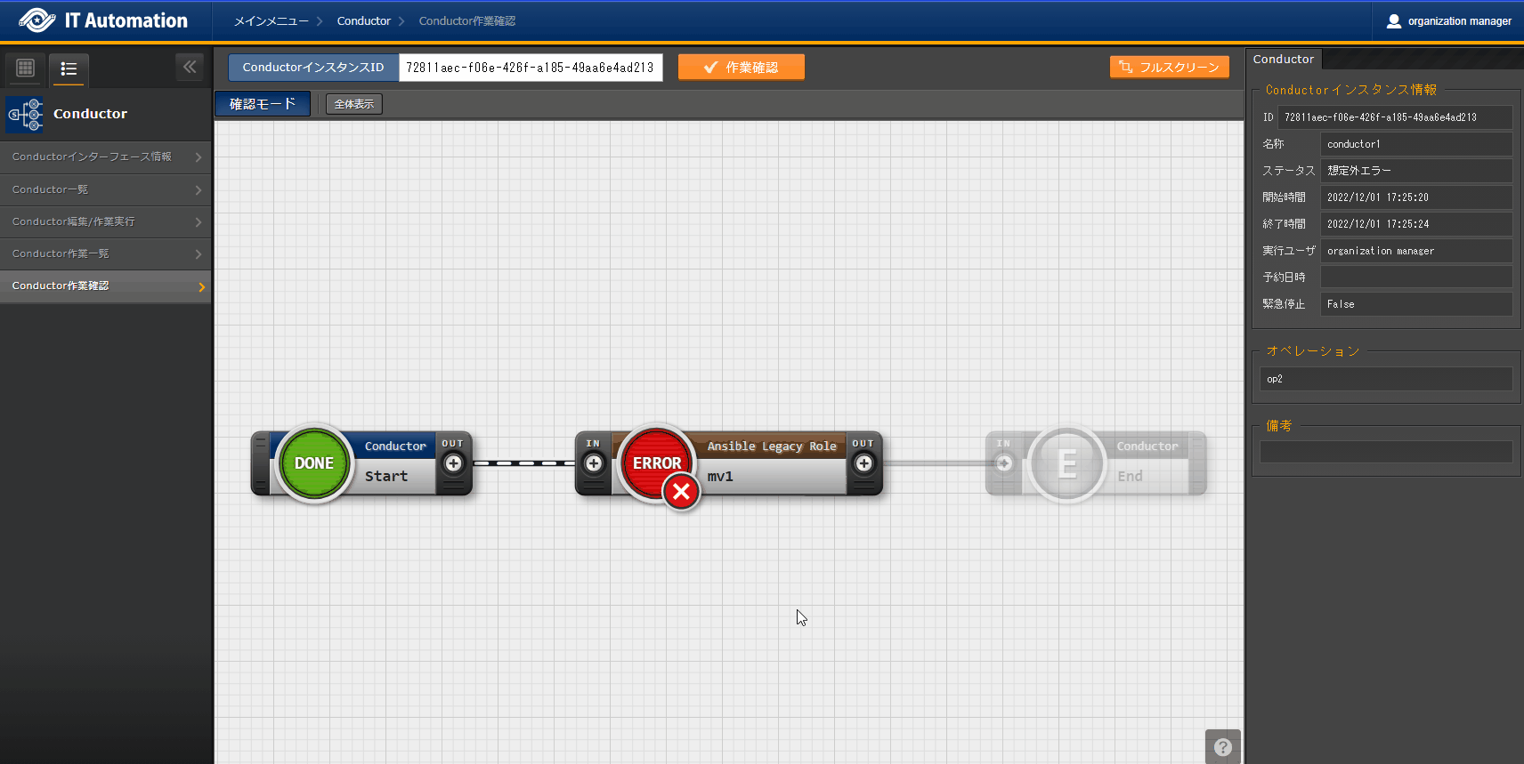Click the 全体表示 button
Image resolution: width=1524 pixels, height=764 pixels.
pos(353,105)
